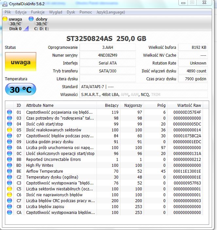Click the firmware field showing 3.AAH

108,48
